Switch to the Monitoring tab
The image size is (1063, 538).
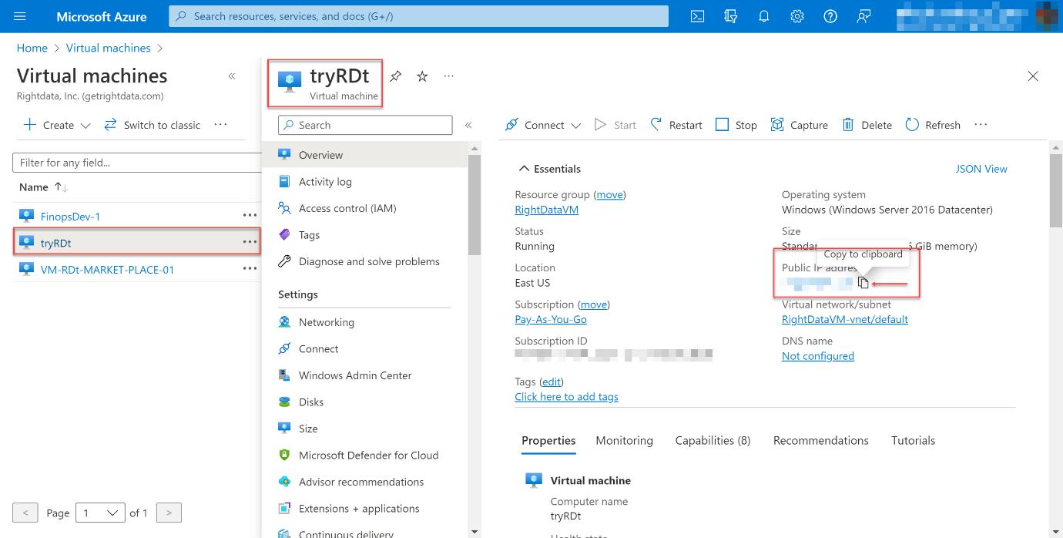point(624,440)
